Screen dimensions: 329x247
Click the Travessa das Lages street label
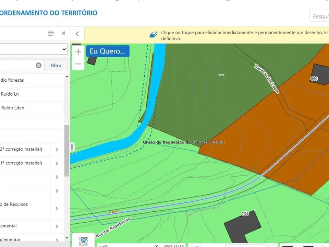tap(267, 78)
